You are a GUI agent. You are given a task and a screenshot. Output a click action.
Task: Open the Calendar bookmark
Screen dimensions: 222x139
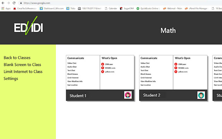click(x=111, y=8)
